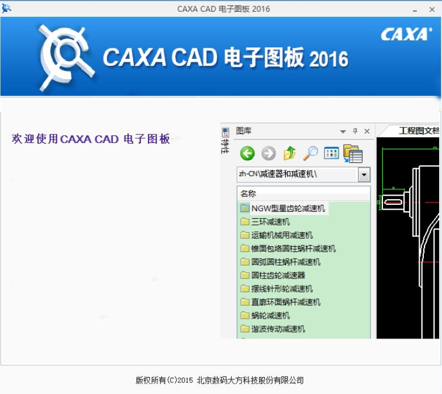Toggle auto-hide pin of 图库 panel
The image size is (442, 394).
point(355,131)
